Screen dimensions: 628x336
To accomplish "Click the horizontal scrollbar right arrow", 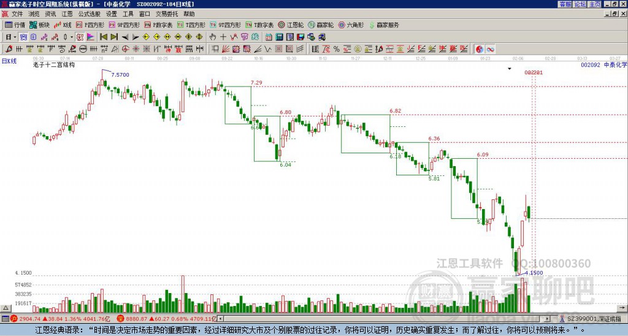I will click(x=548, y=319).
